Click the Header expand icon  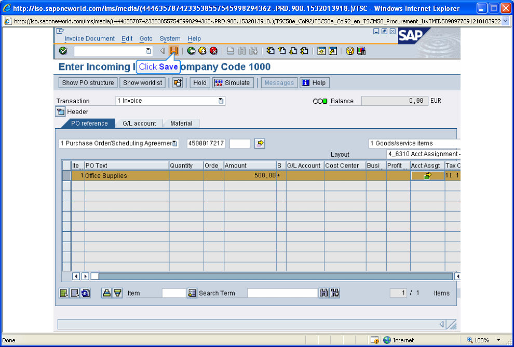(60, 112)
